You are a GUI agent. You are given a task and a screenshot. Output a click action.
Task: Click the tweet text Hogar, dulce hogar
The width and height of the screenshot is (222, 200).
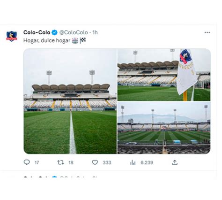[x=47, y=40]
